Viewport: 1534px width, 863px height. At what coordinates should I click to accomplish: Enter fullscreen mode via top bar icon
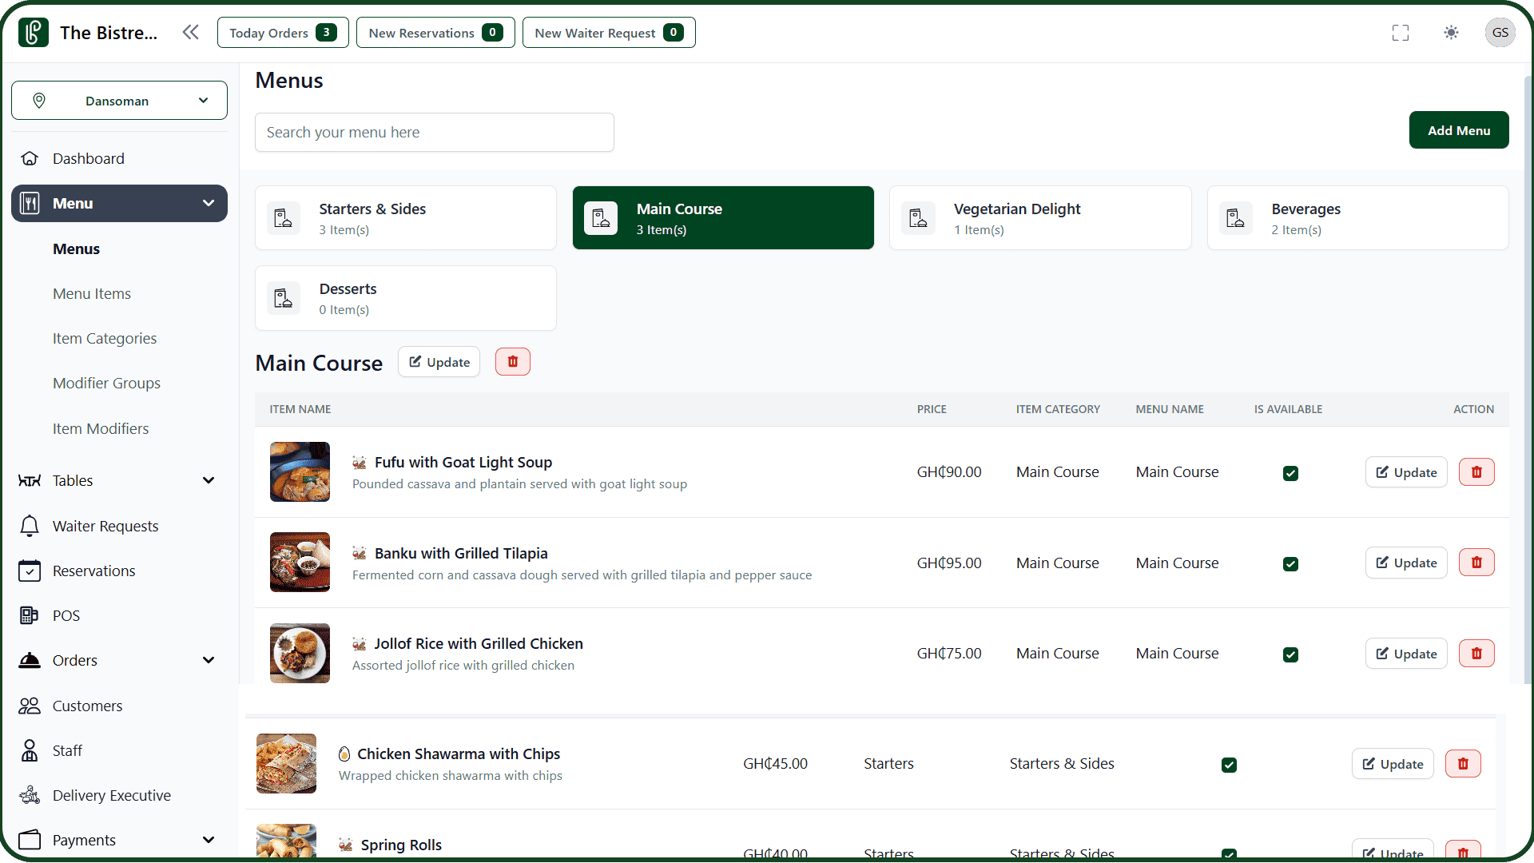point(1400,33)
